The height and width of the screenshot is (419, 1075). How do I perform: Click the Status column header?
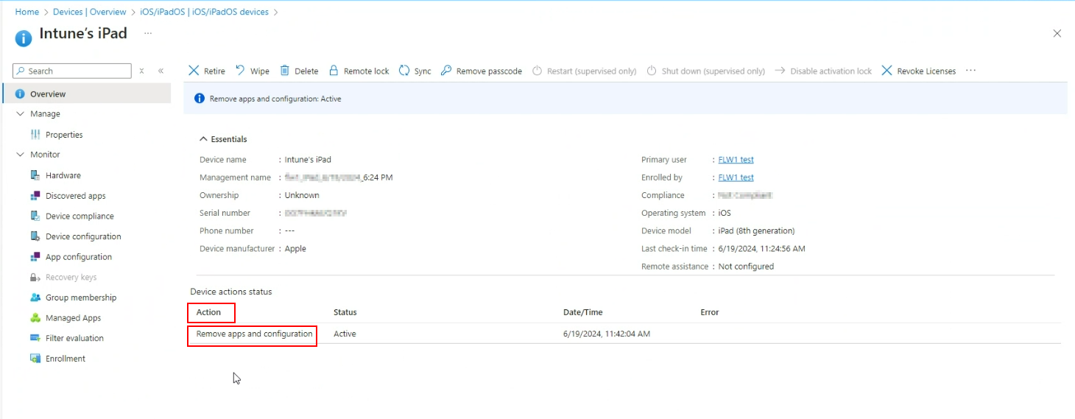(x=345, y=312)
